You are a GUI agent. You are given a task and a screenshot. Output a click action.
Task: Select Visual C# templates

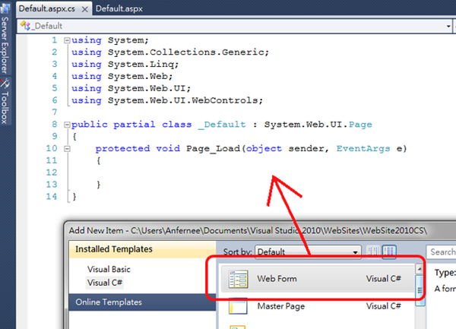pos(105,283)
